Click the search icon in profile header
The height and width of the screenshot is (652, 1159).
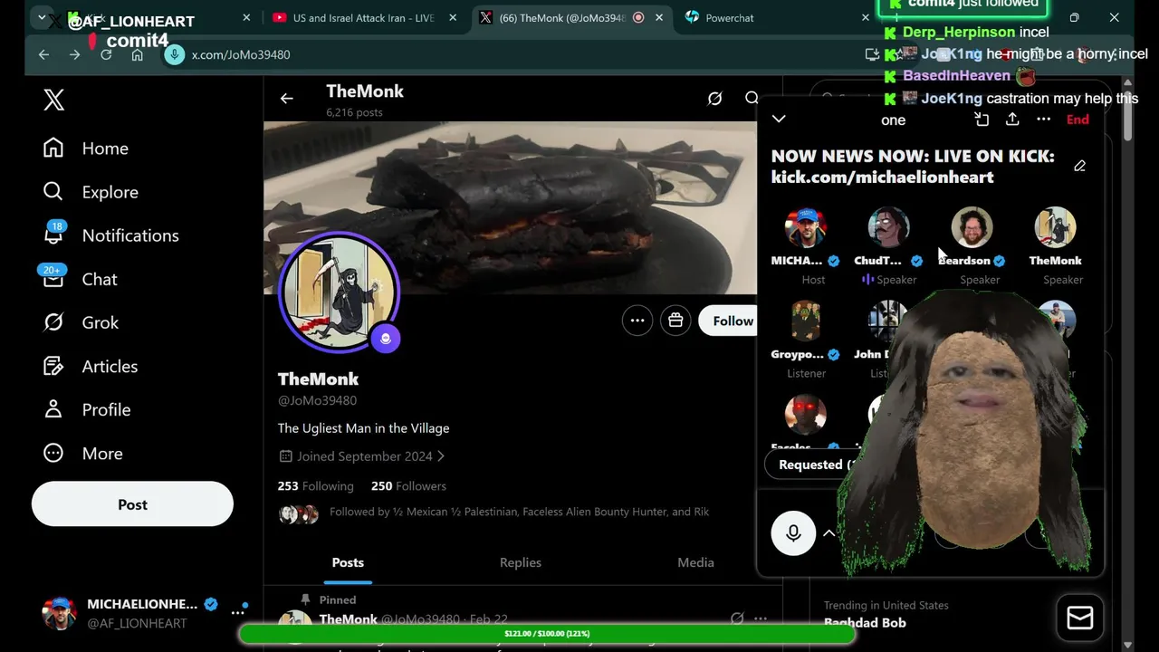(x=751, y=99)
